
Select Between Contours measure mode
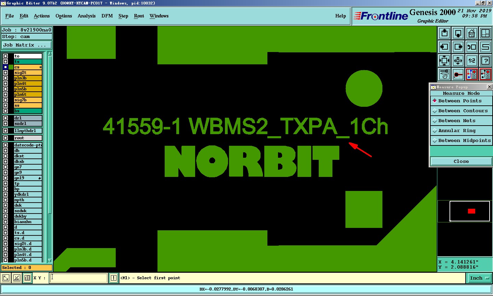click(x=461, y=111)
